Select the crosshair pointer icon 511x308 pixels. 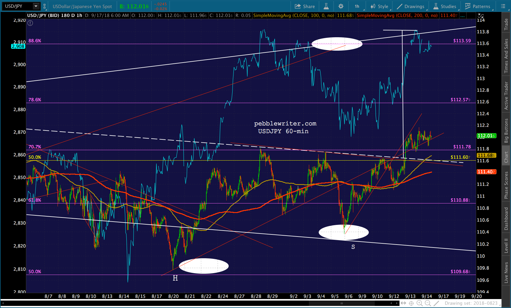[x=411, y=303]
